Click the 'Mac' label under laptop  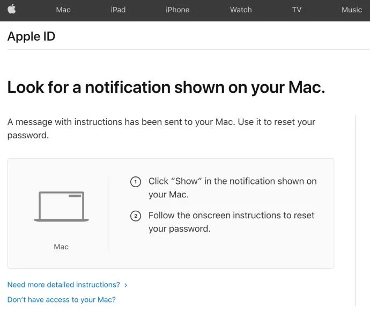(61, 247)
